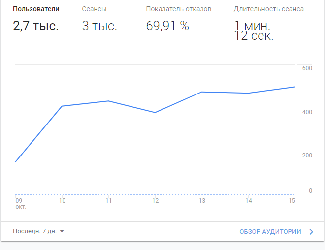Click the 10 date label on the axis
Image resolution: width=325 pixels, height=250 pixels.
[62, 201]
